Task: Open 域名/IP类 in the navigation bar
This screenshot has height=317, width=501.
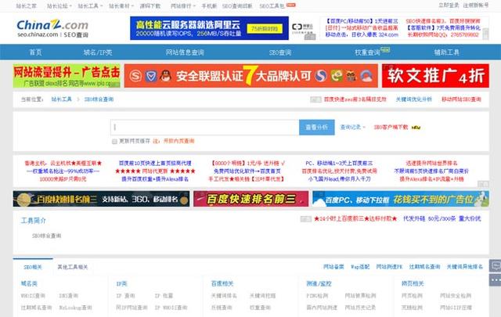Action: point(97,52)
